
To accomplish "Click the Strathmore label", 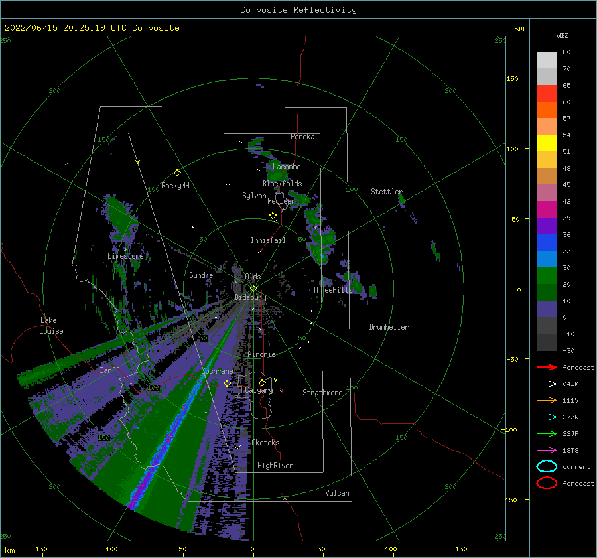I will coord(322,393).
